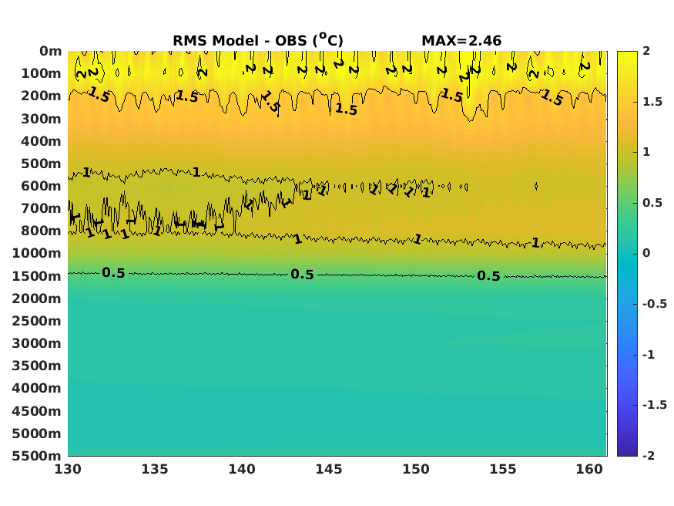The width and height of the screenshot is (674, 506).
Task: Click the colorbar tick label "0"
Action: (646, 254)
